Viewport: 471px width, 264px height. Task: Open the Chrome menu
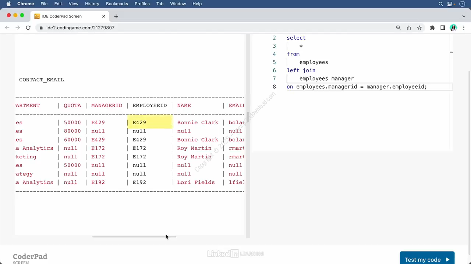[26, 4]
